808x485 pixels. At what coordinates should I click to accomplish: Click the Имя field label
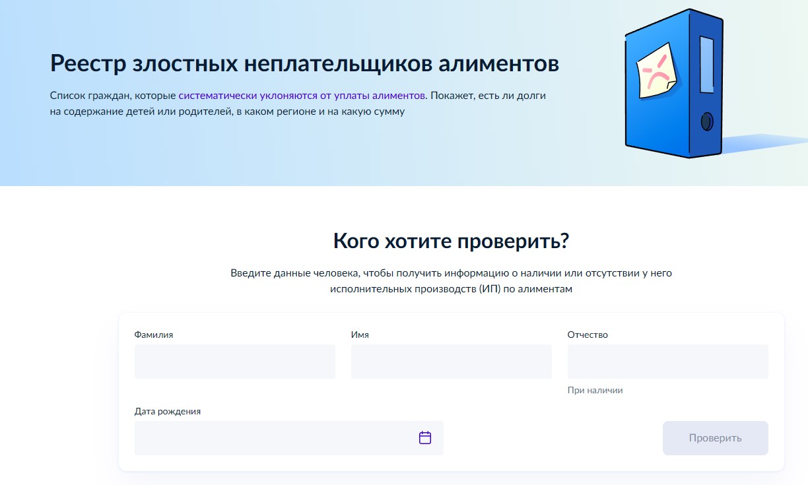click(360, 335)
